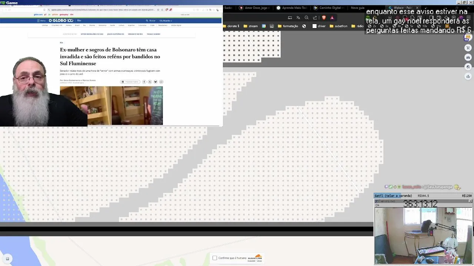This screenshot has height=266, width=474.
Task: Open the O Globo 'Menu' hamburger button
Action: point(41,21)
